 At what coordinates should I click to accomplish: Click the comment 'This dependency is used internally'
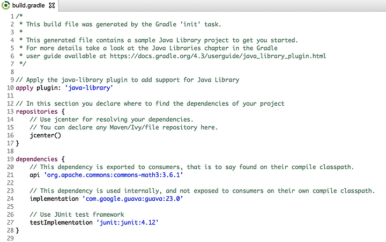click(x=202, y=190)
